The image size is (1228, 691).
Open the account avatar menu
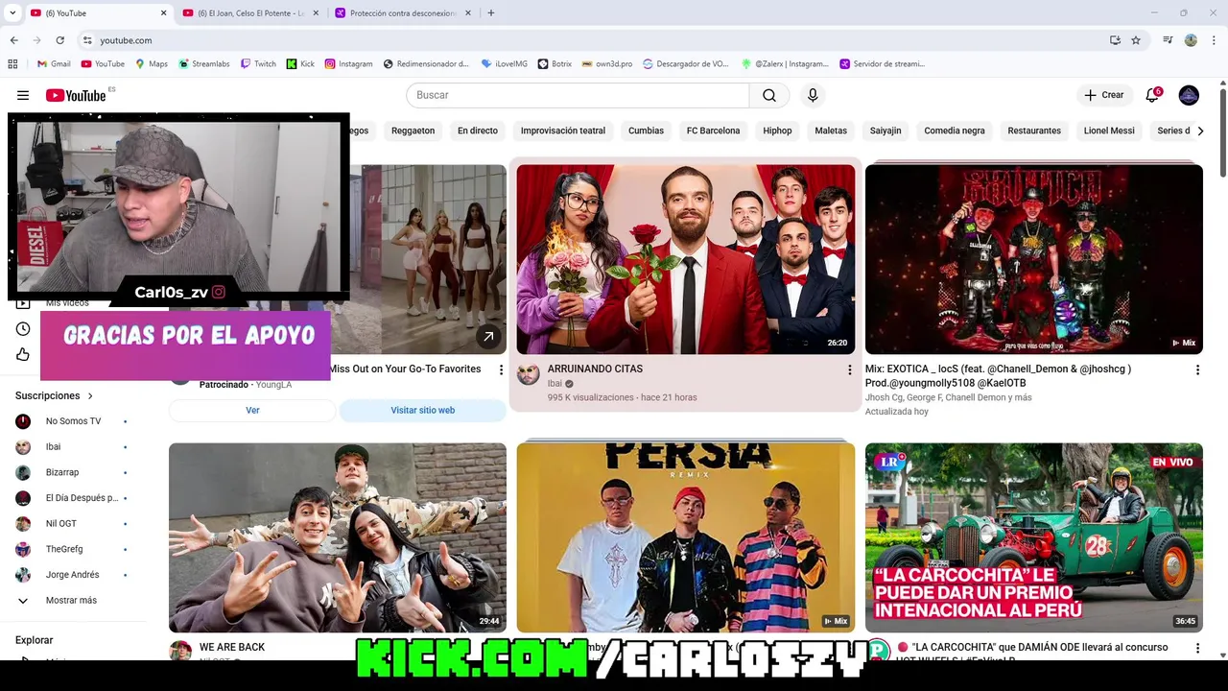[x=1189, y=95]
